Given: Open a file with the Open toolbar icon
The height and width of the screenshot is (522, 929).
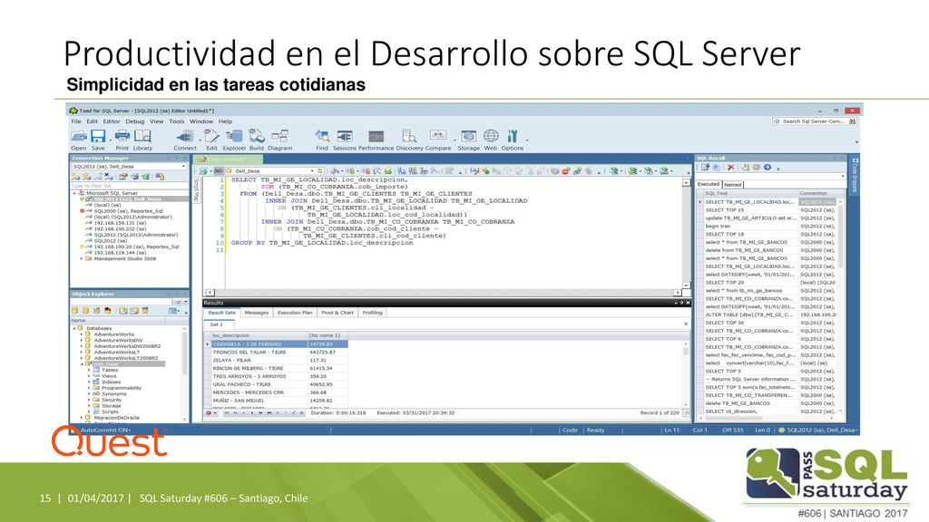Looking at the screenshot, I should [x=79, y=140].
